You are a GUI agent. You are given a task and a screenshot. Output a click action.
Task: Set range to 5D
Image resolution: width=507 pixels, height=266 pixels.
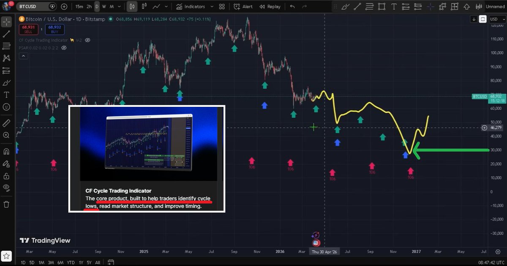click(x=32, y=262)
